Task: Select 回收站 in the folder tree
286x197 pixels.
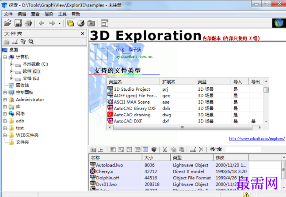Action: click(23, 85)
